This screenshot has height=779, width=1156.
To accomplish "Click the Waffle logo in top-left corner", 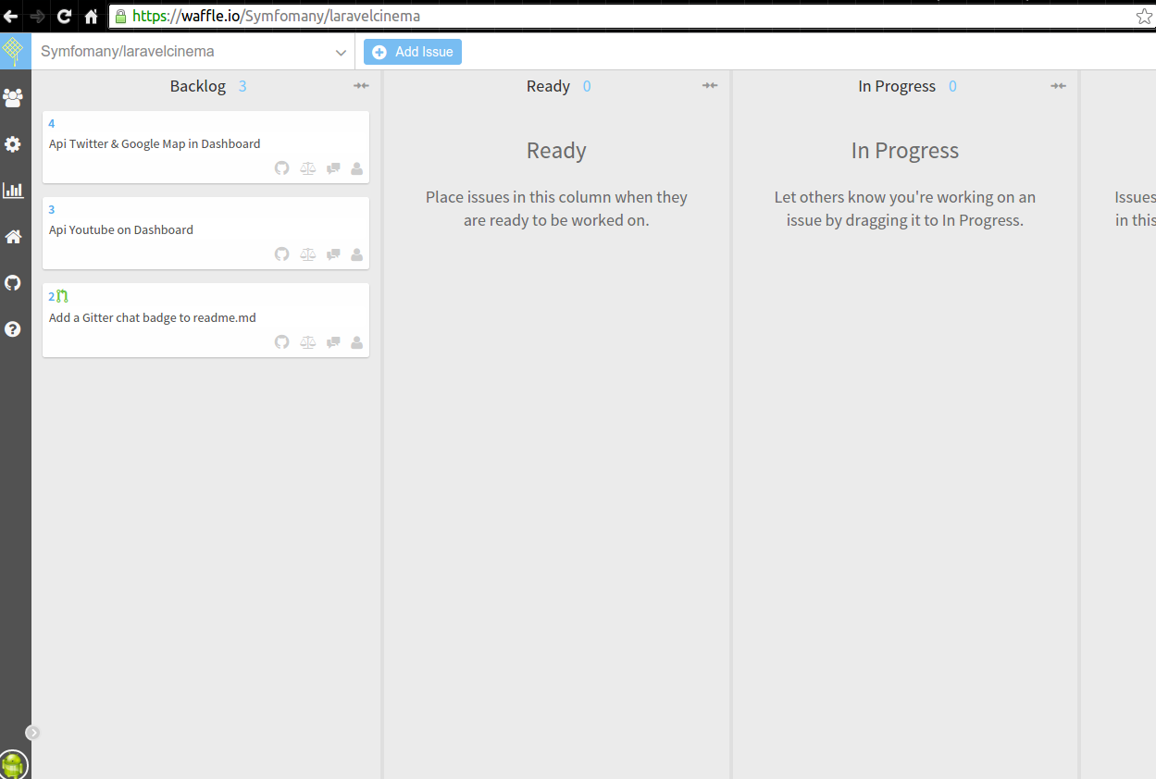I will [13, 51].
